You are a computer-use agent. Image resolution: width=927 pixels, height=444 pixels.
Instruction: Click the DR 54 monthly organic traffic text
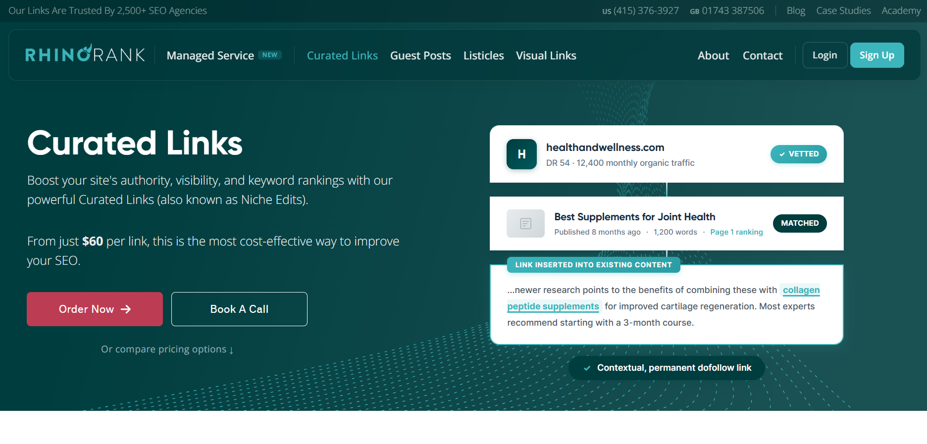click(620, 163)
